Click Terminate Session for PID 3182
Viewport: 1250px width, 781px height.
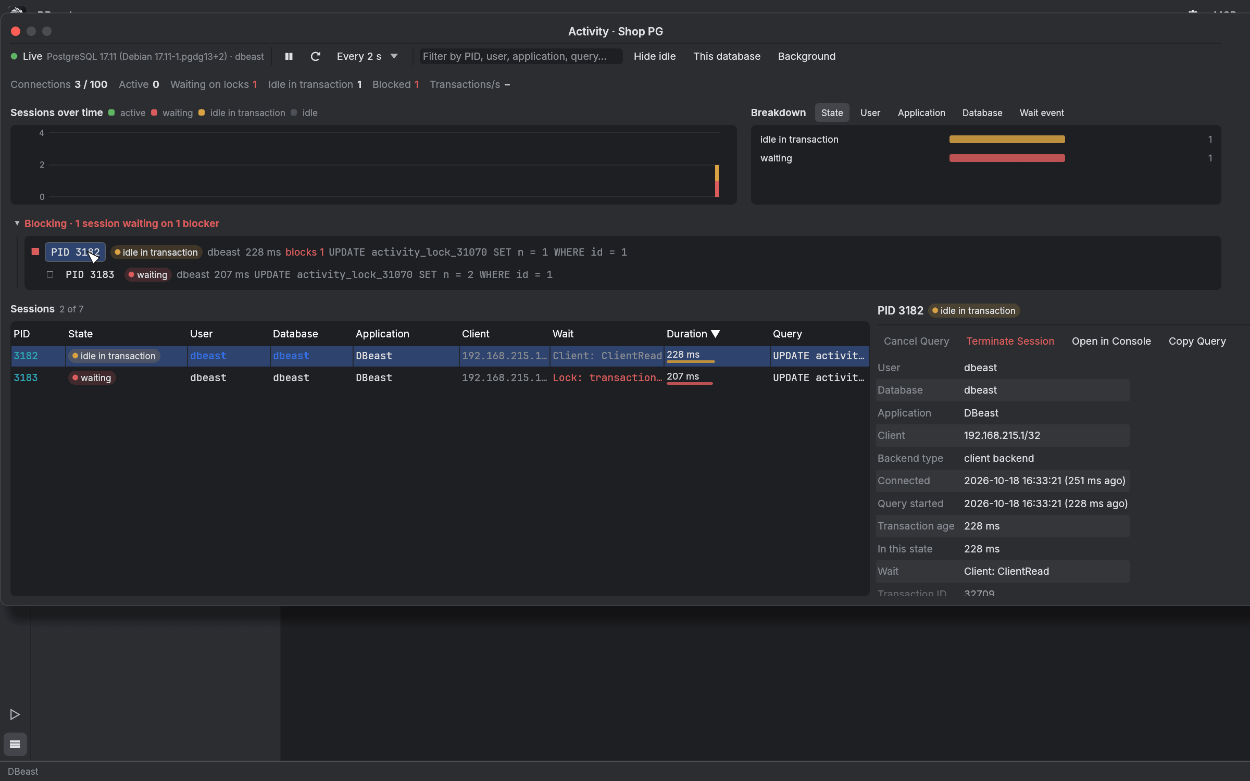point(1010,341)
